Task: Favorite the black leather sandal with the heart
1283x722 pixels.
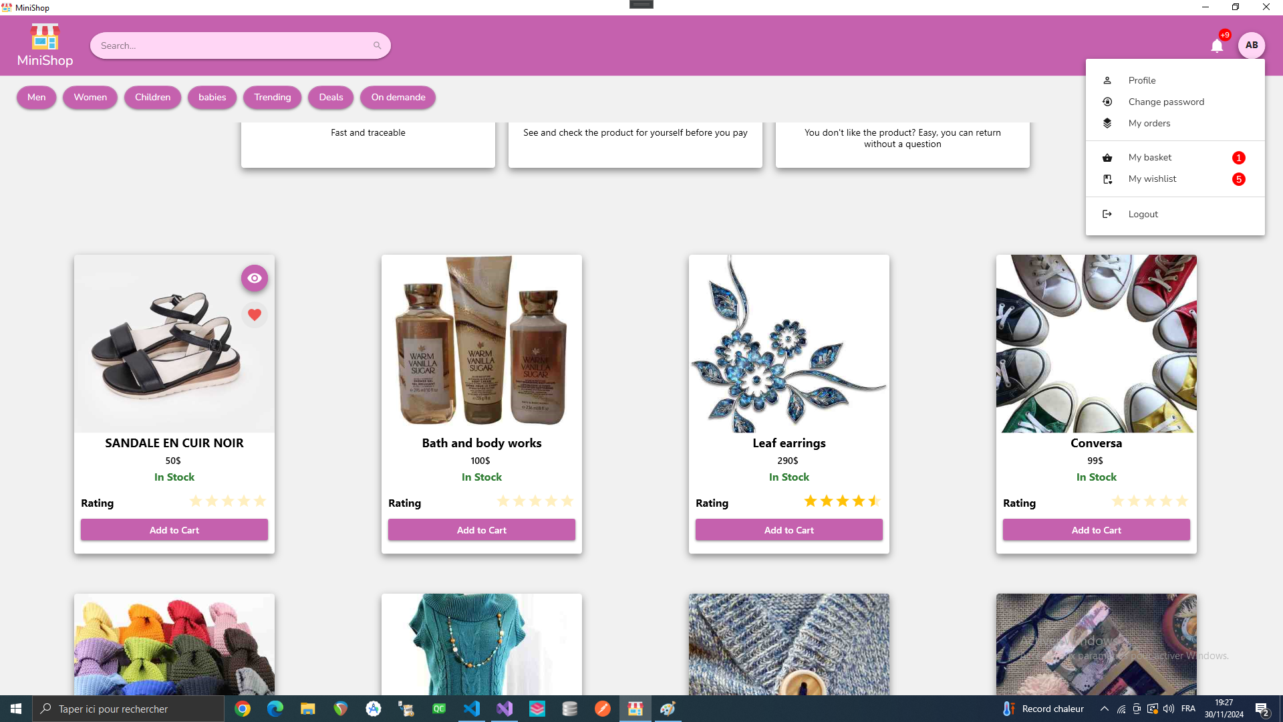Action: [255, 314]
